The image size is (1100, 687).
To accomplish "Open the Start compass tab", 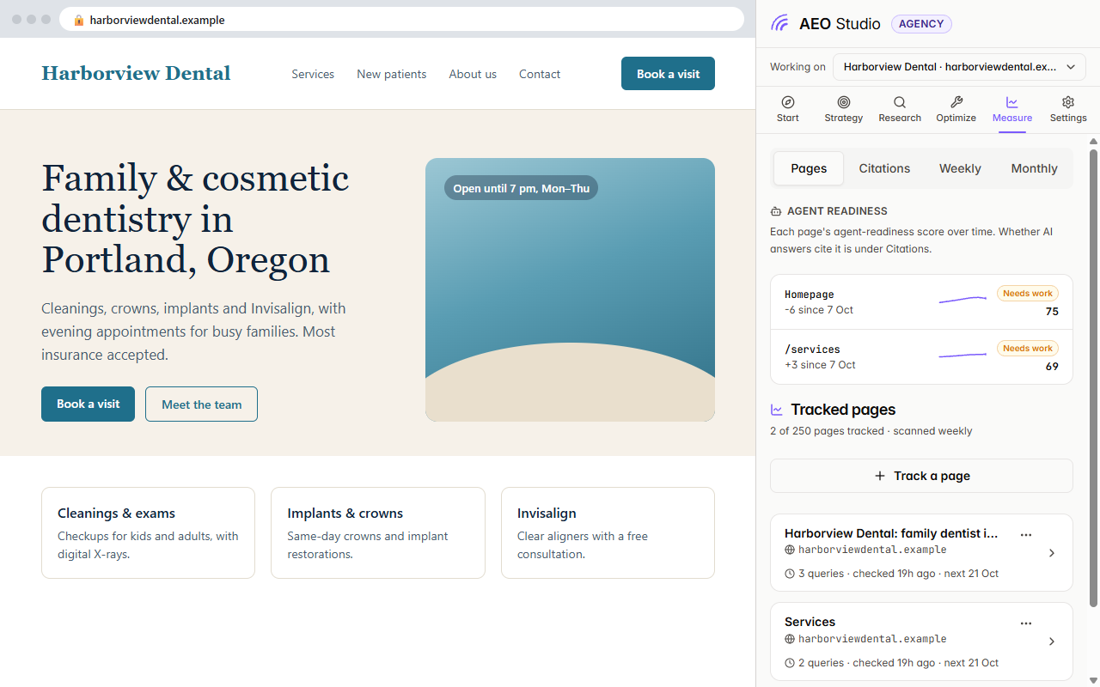I will [787, 109].
